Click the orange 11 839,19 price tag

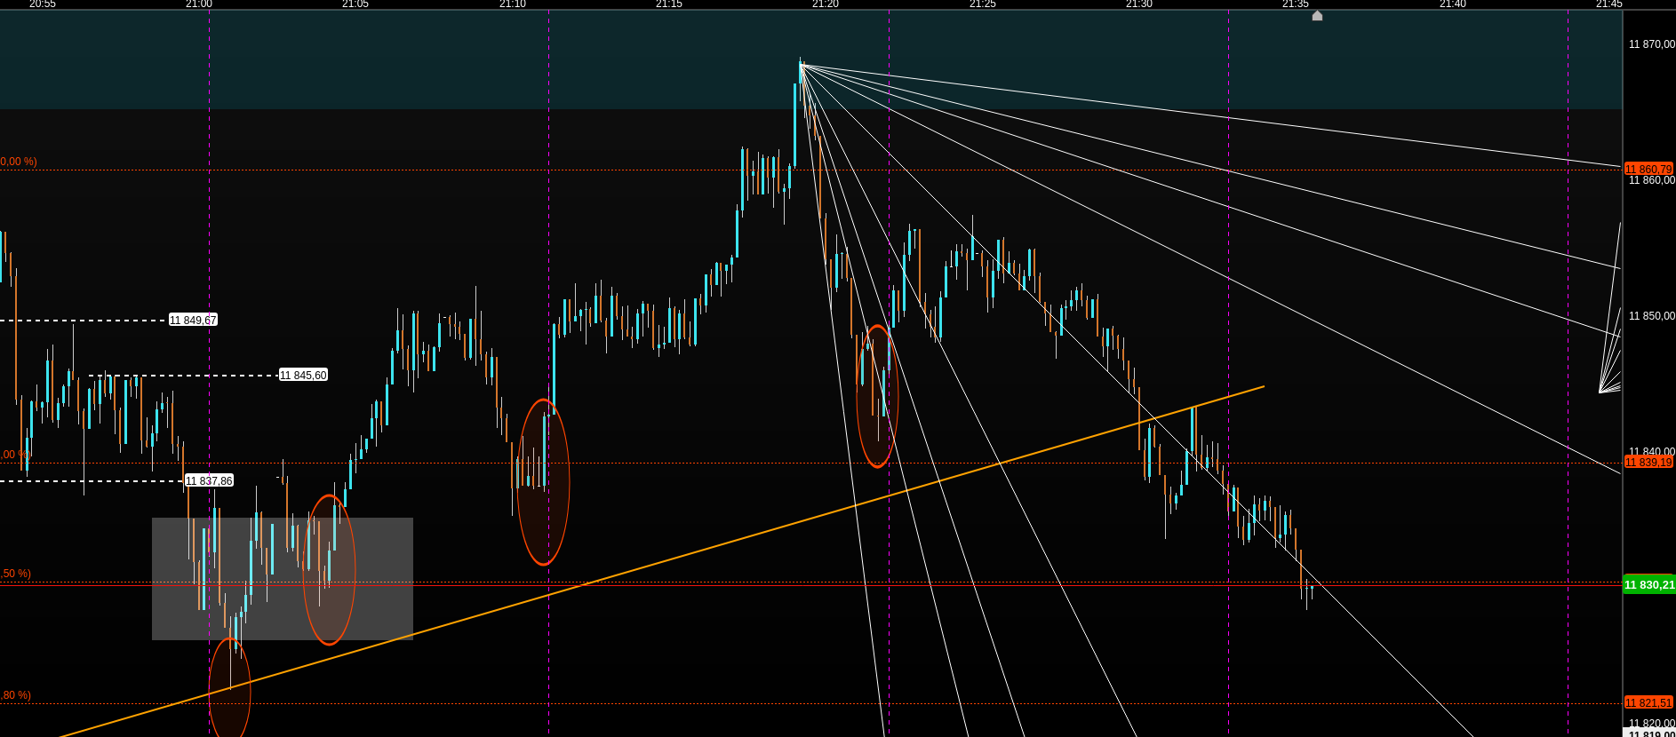[x=1648, y=462]
